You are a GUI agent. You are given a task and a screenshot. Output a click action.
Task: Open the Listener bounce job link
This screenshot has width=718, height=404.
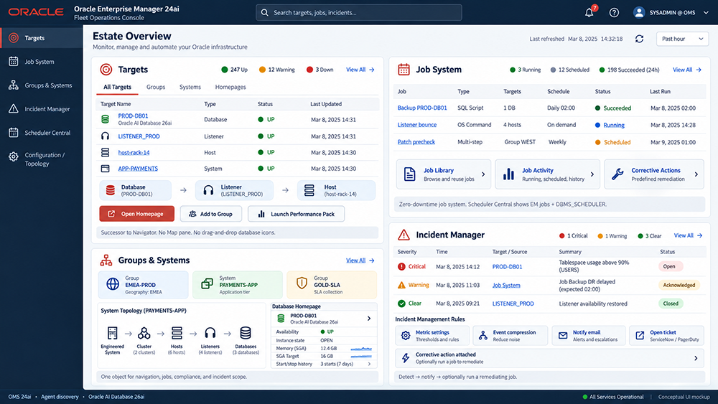[x=416, y=125]
